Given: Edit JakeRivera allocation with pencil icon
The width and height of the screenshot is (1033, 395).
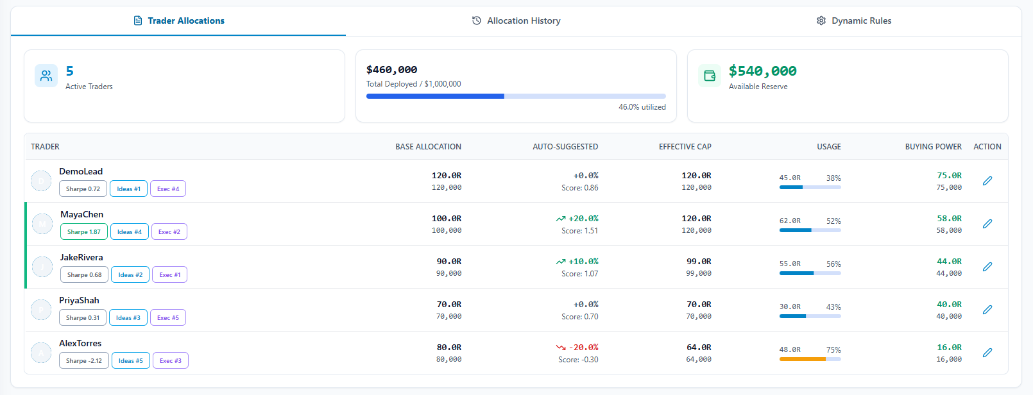Looking at the screenshot, I should pos(987,267).
